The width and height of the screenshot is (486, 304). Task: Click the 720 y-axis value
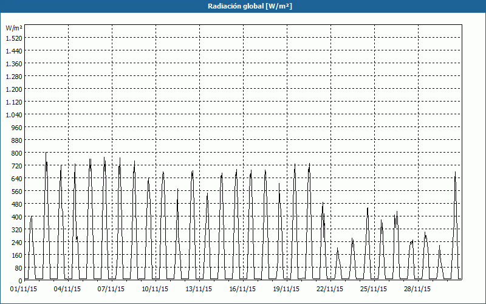tap(17, 166)
